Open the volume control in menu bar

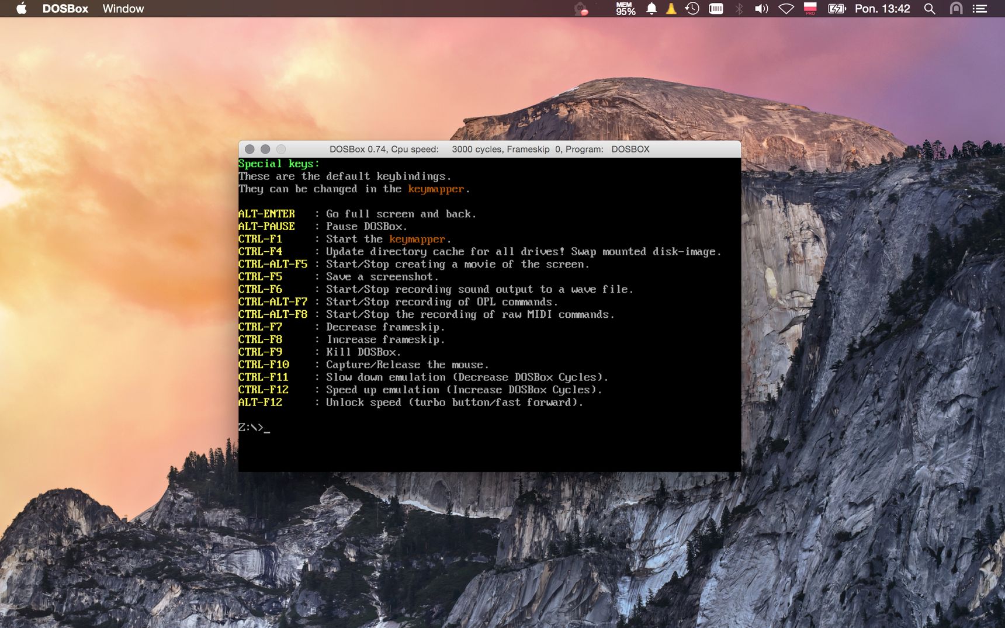tap(761, 8)
